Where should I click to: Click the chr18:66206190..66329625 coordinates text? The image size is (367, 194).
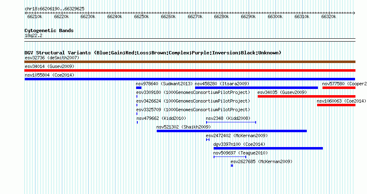54,9
